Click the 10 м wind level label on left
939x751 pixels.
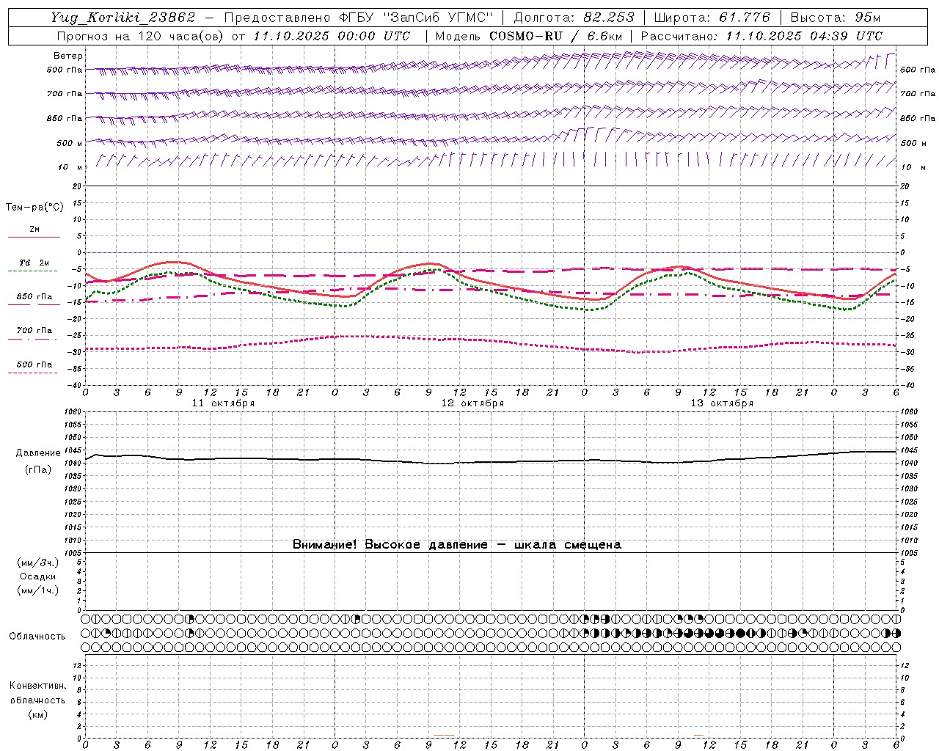70,167
